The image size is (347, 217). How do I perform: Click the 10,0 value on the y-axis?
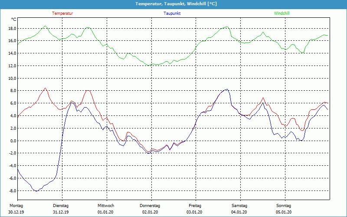coord(12,79)
